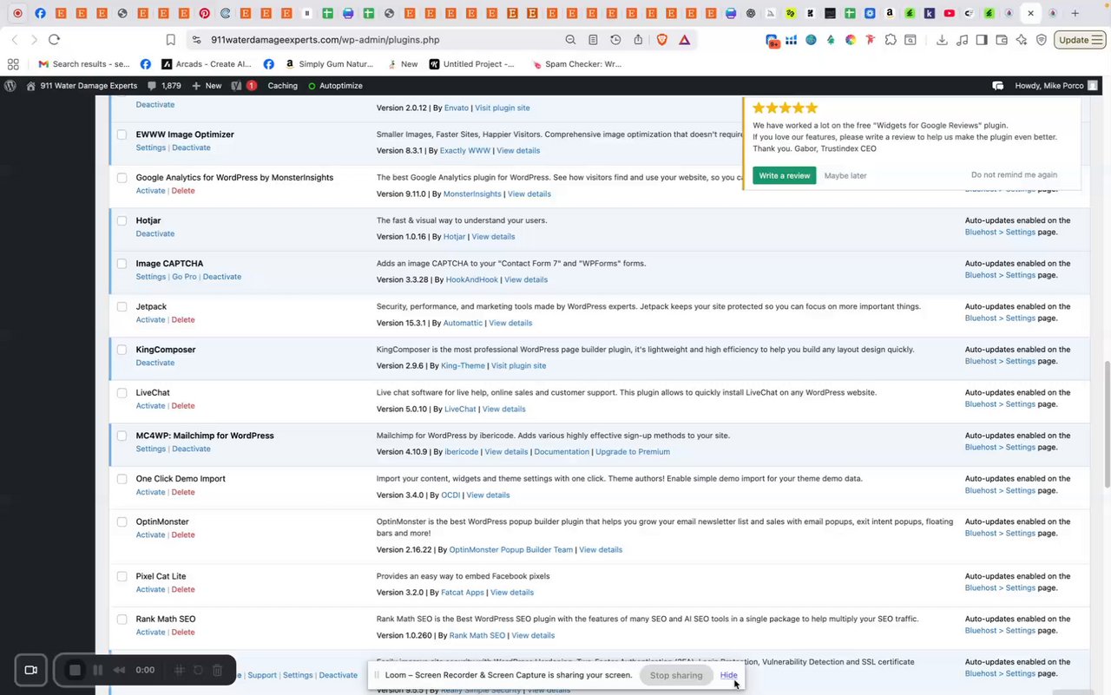Open the Brave Shields lion icon
Viewport: 1111px width, 695px height.
point(662,40)
